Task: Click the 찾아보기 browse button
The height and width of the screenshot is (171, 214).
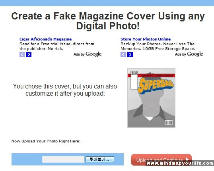Action: [100, 159]
